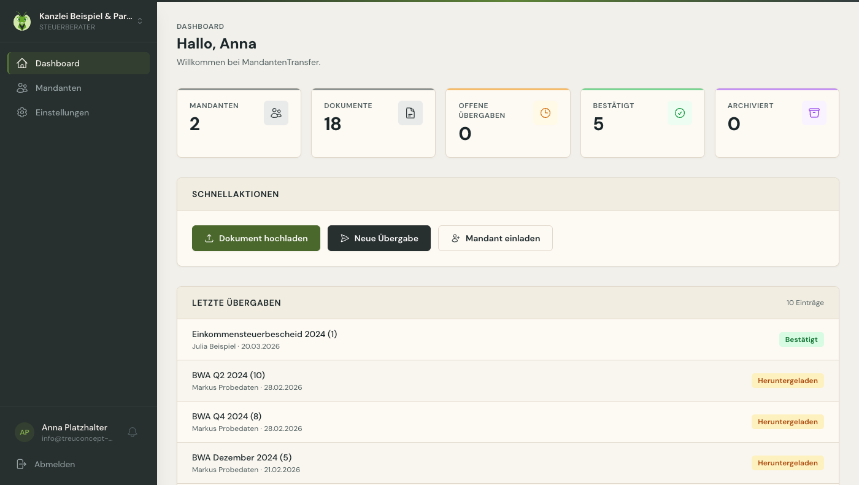Click the Dokument hochladen button
This screenshot has height=485, width=859.
256,238
